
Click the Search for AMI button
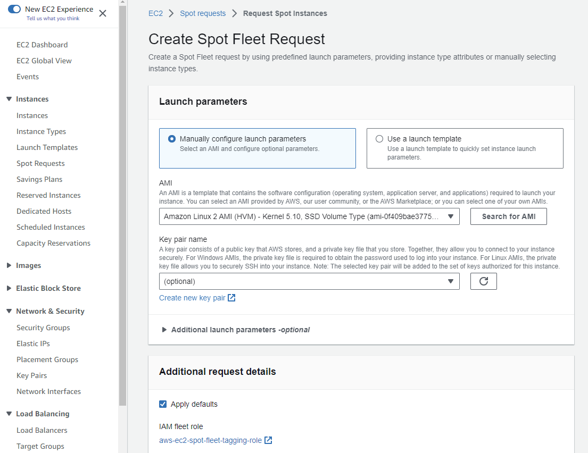coord(509,216)
